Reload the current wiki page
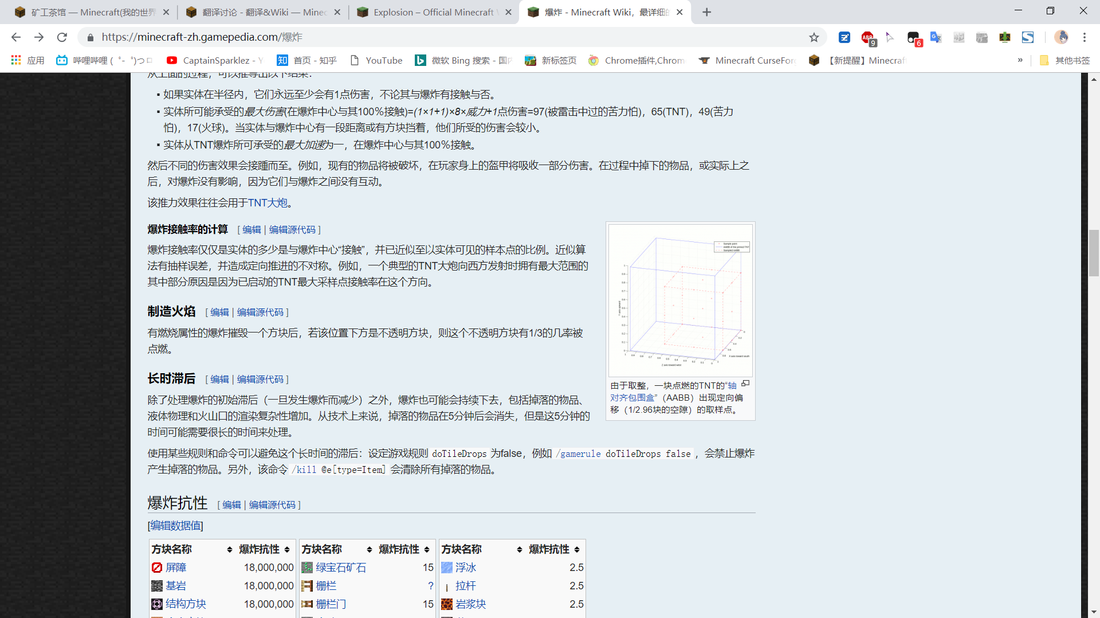 click(62, 37)
